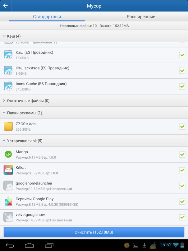Tap the back arrow in the header
188x251 pixels.
coord(5,6)
